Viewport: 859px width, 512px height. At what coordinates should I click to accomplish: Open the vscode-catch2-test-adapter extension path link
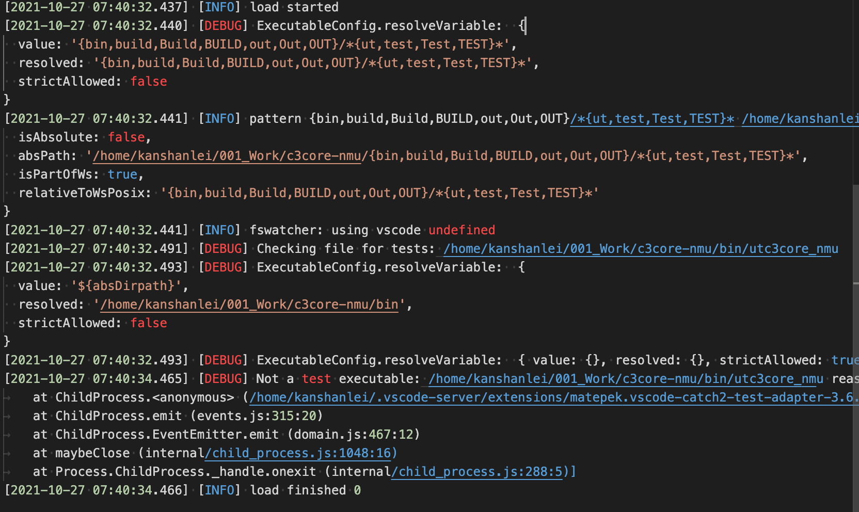click(554, 397)
